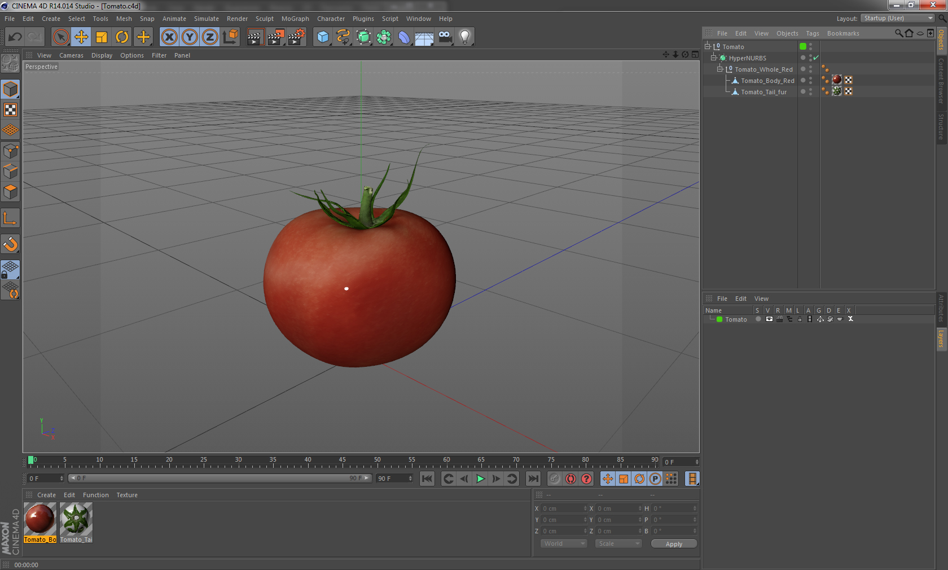The width and height of the screenshot is (948, 570).
Task: Toggle visibility dots for Tomato_Body_Red
Action: (x=811, y=80)
